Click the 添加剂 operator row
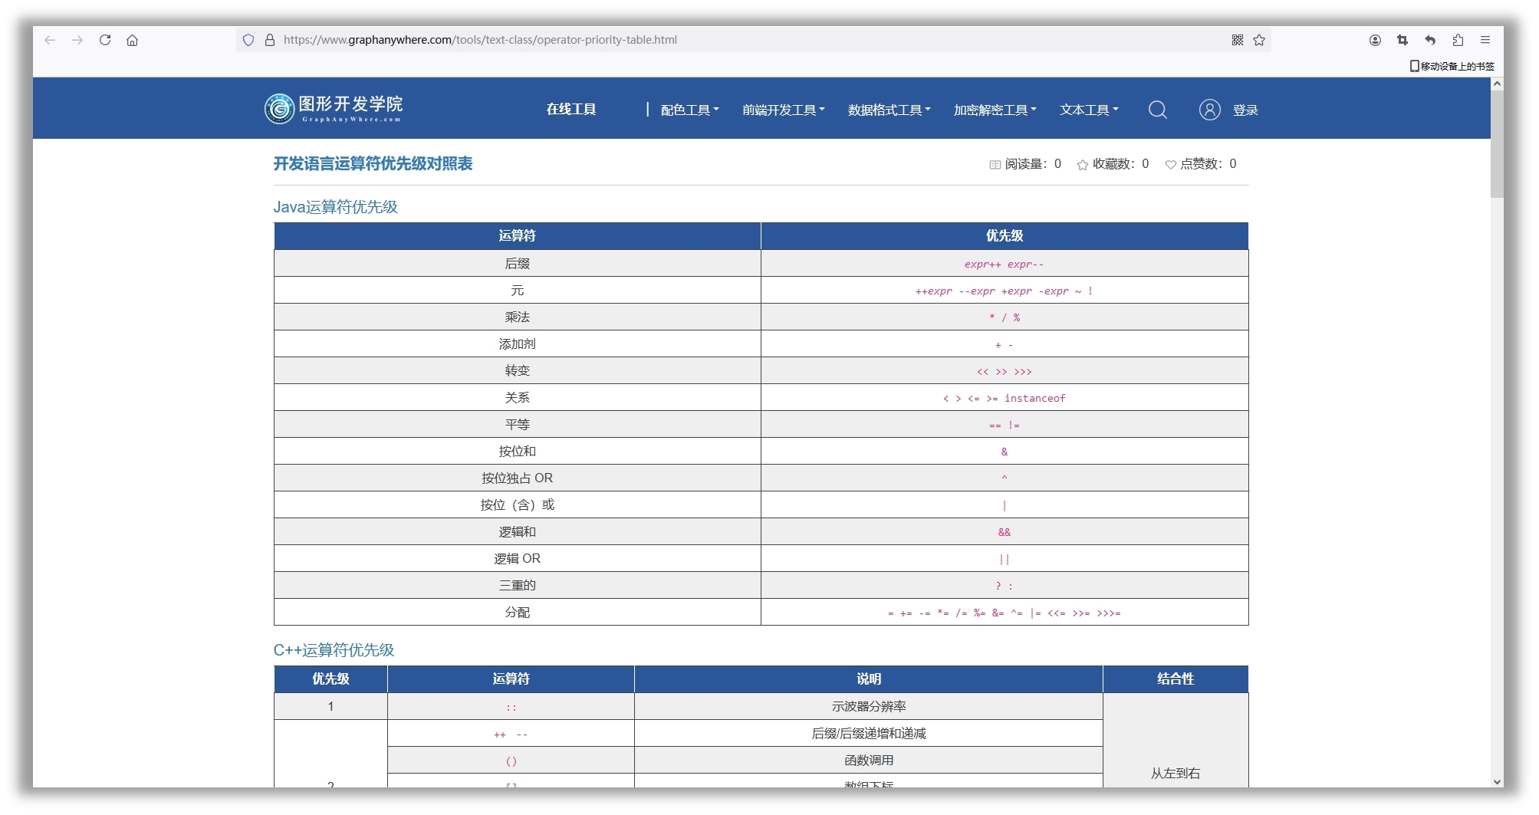 [761, 343]
